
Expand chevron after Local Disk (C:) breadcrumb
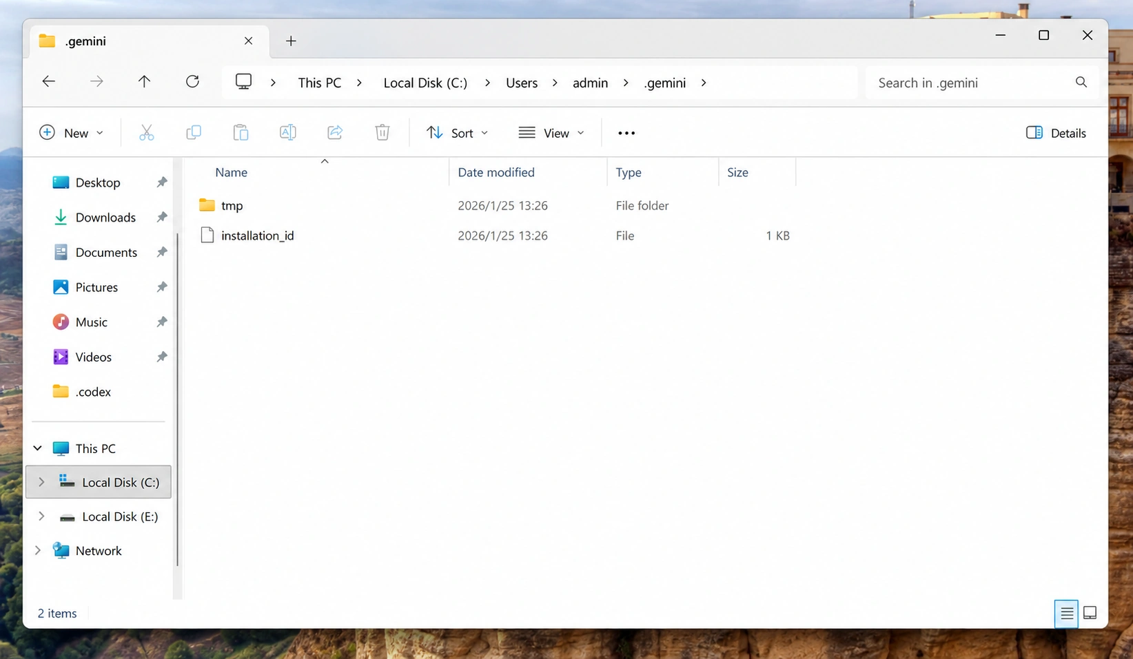[487, 83]
